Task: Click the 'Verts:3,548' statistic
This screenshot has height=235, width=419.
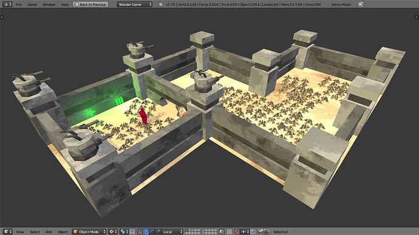Action: [186, 4]
